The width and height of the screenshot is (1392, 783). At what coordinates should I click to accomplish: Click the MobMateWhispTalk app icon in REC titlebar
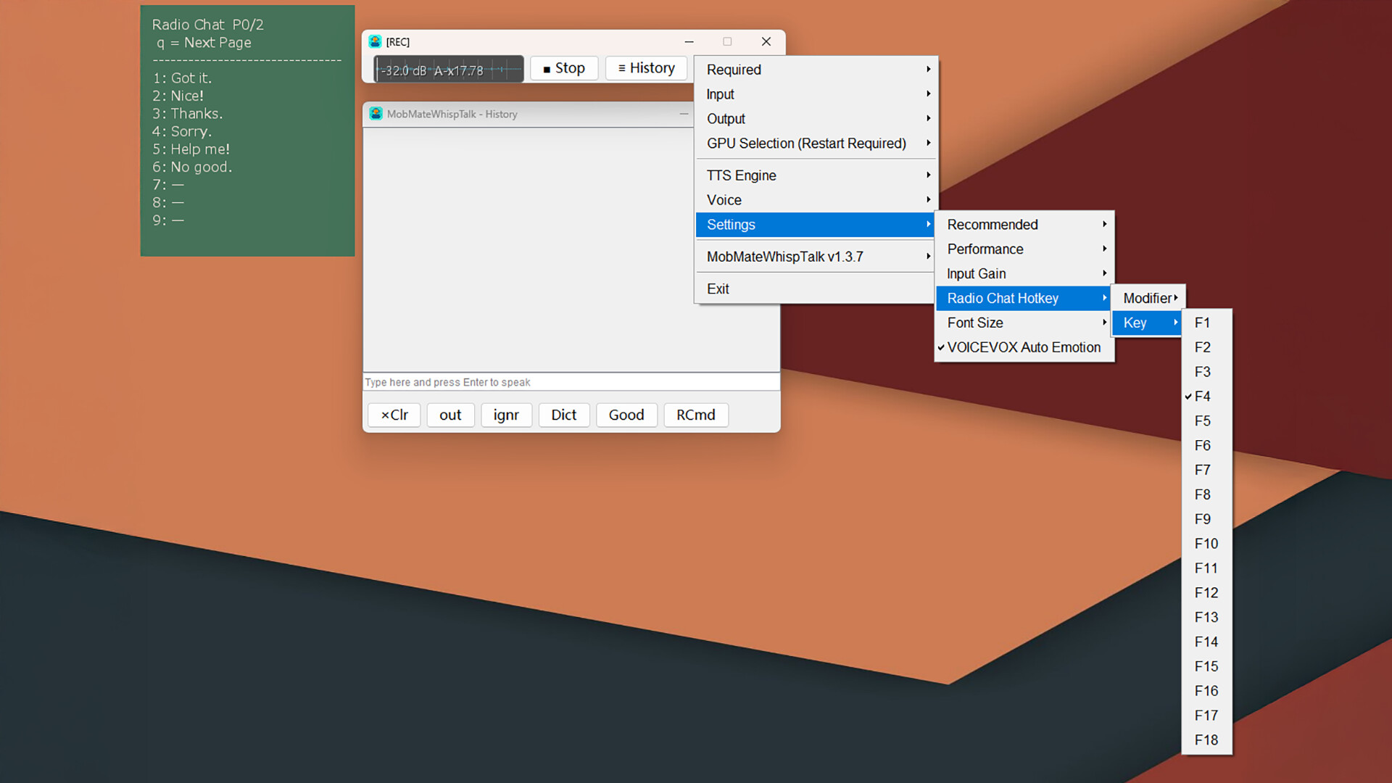(x=375, y=41)
